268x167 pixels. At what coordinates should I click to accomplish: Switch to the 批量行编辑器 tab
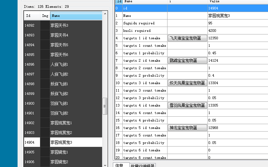[x=142, y=165]
